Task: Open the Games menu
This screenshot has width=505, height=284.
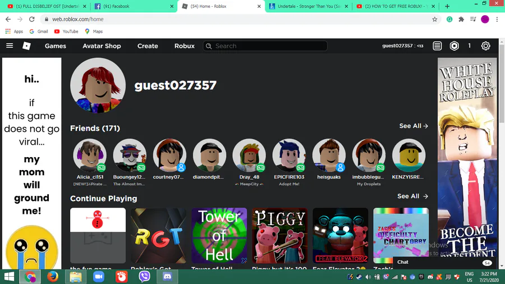Action: (x=56, y=46)
